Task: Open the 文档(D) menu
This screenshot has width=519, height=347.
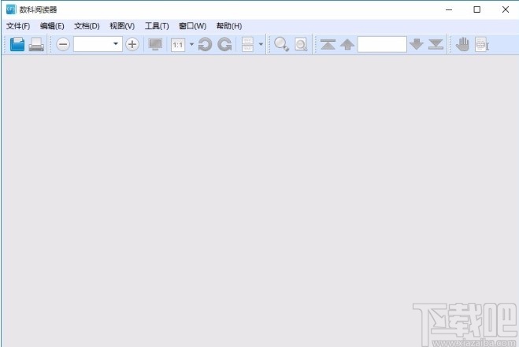Action: click(87, 26)
